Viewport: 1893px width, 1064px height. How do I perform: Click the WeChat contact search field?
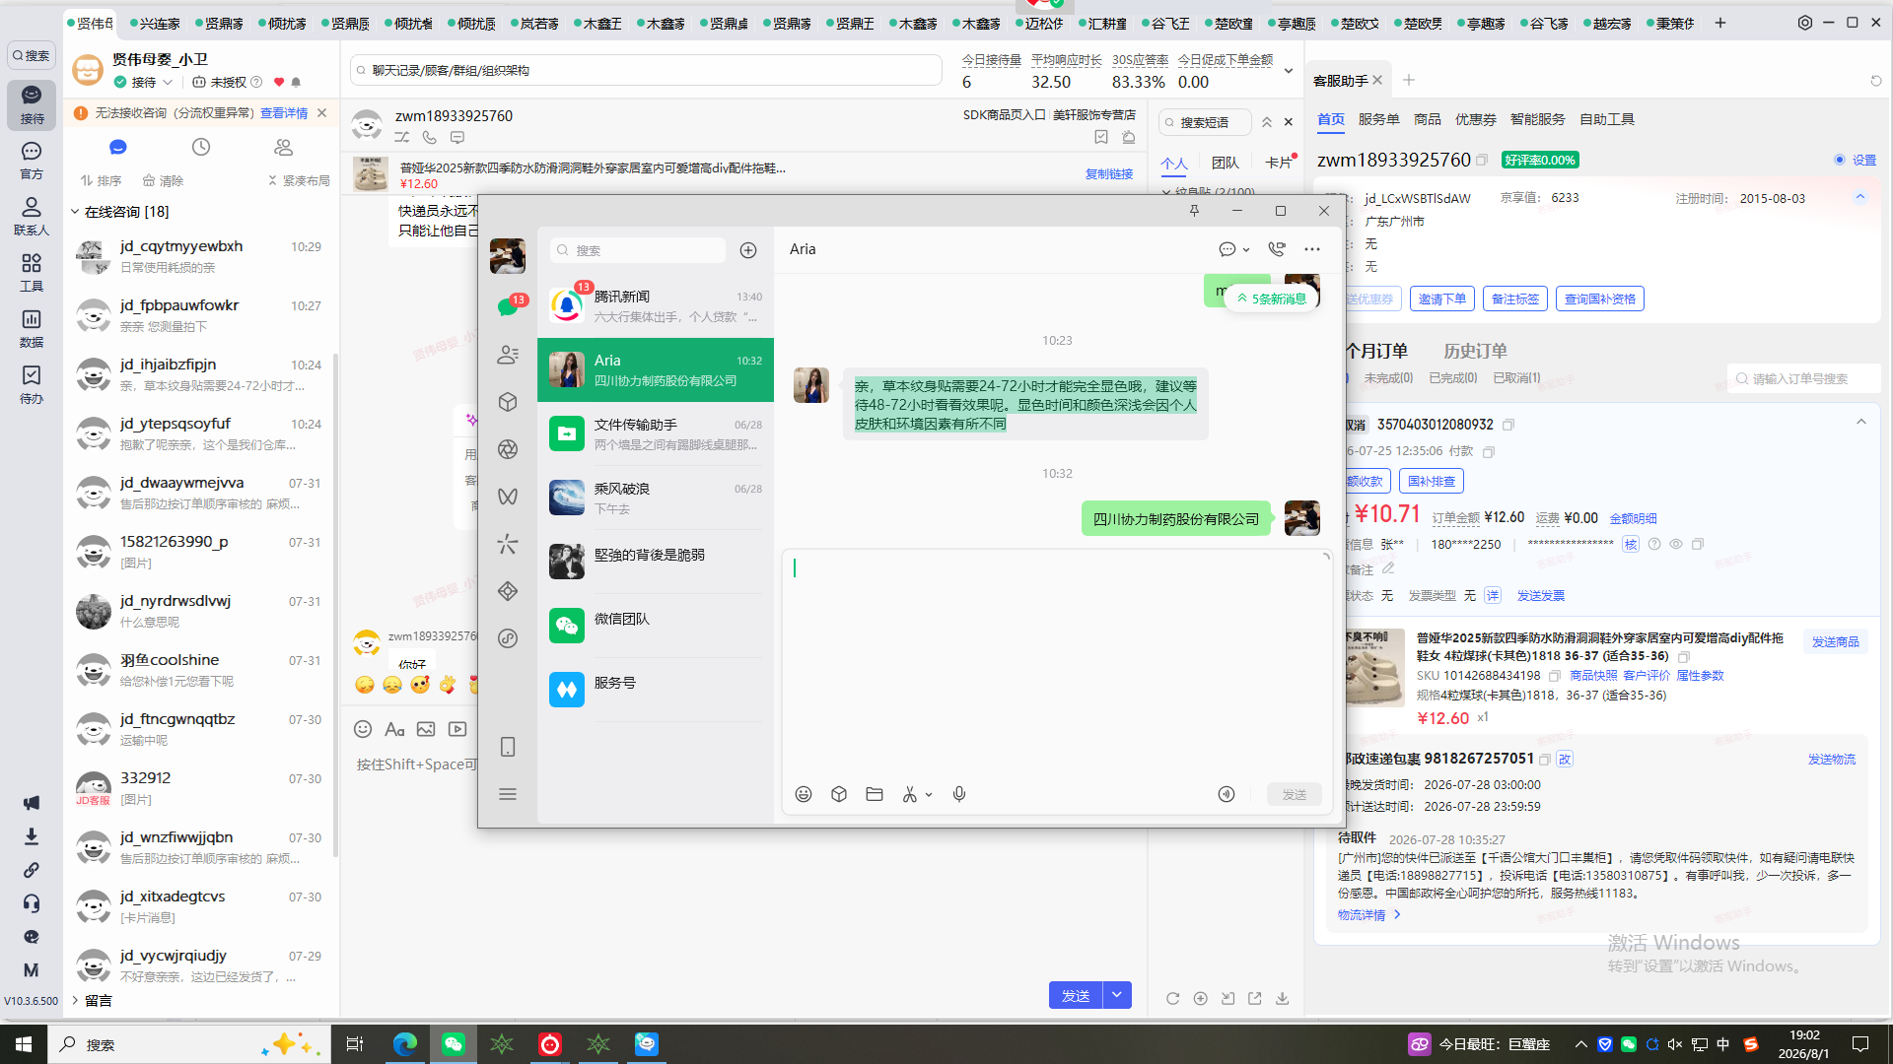tap(638, 250)
